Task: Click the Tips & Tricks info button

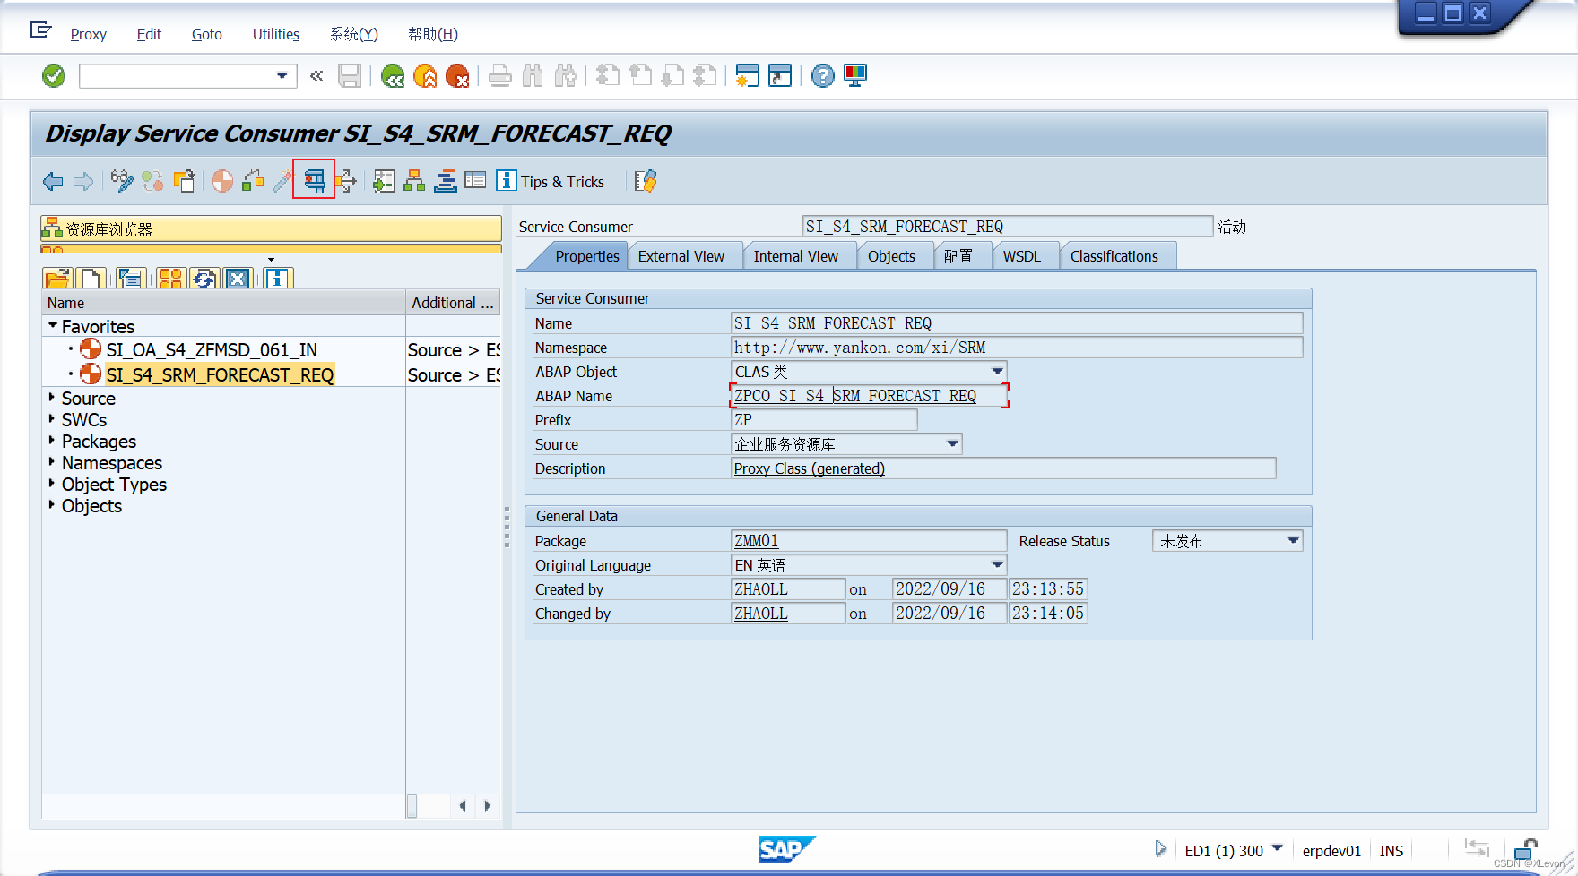Action: pos(551,181)
